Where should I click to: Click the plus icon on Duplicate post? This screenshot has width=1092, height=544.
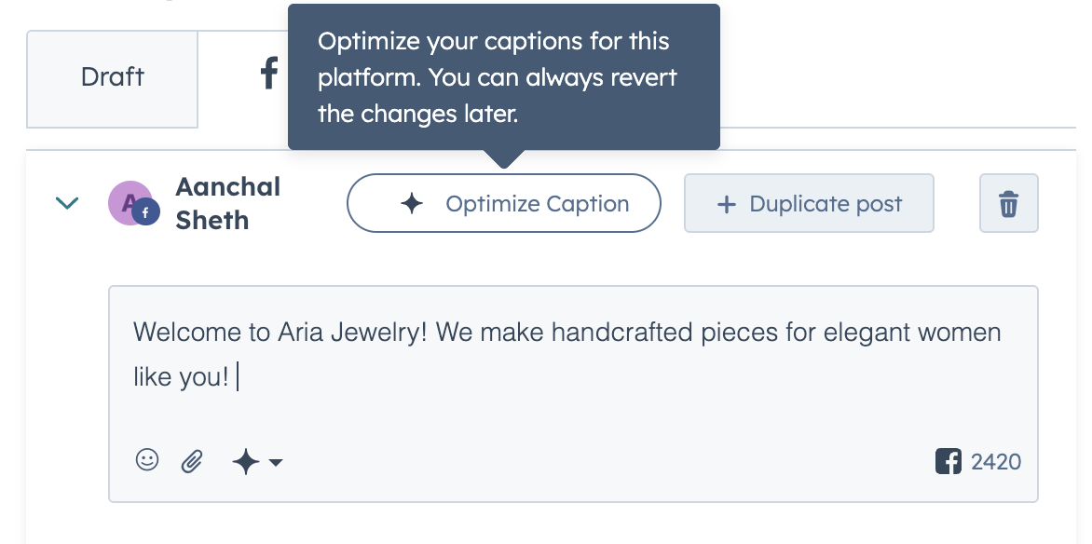click(727, 204)
